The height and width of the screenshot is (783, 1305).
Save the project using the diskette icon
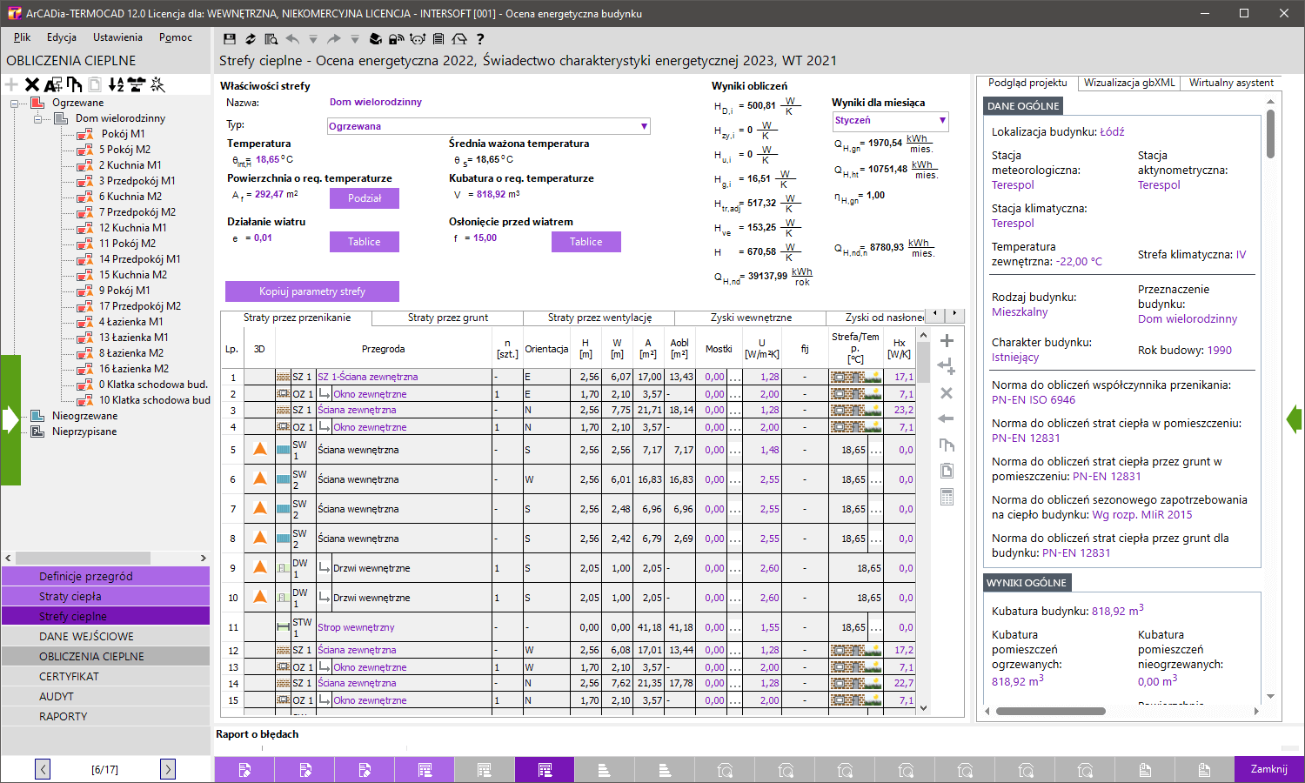pos(230,38)
